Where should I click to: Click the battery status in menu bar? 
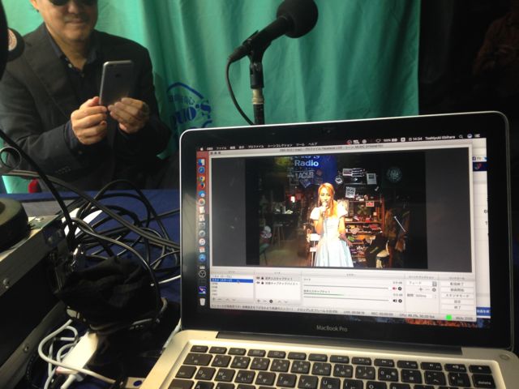[x=389, y=140]
